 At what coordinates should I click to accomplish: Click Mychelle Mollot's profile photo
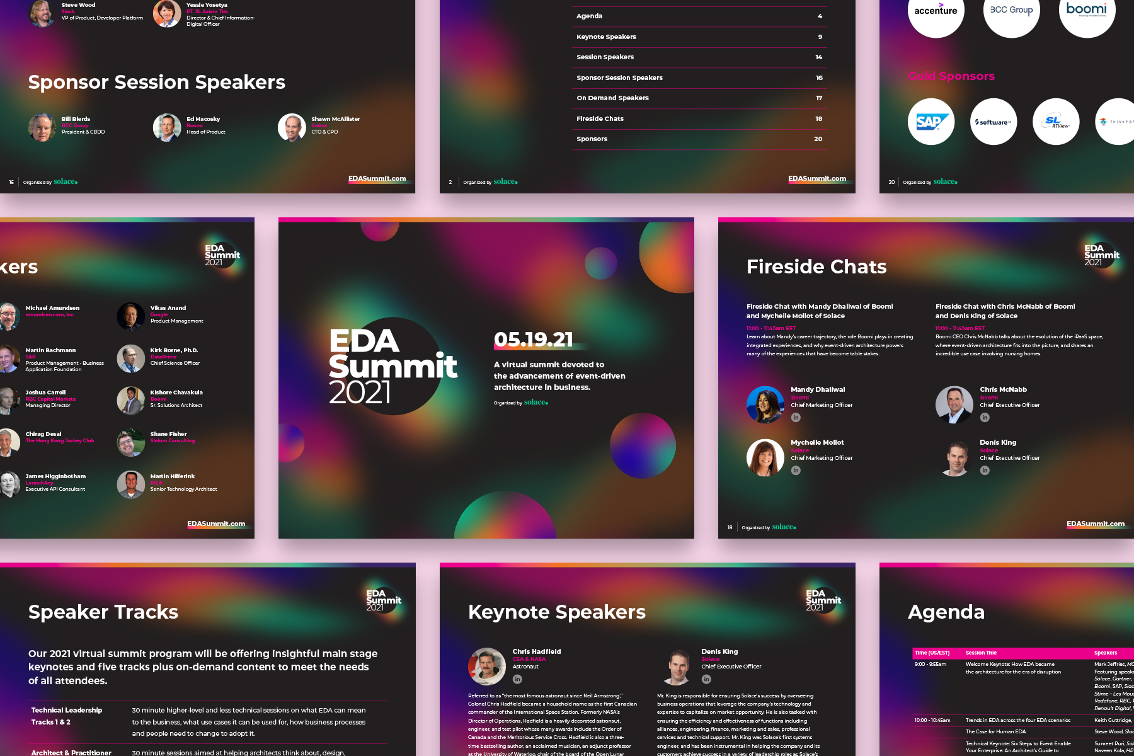(x=765, y=457)
